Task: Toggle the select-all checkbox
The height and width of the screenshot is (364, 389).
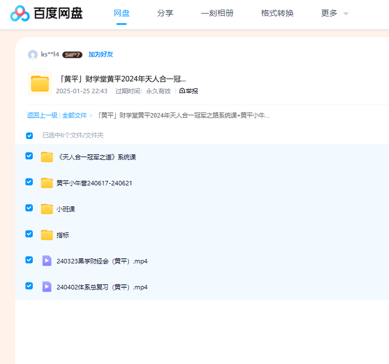Action: pos(29,136)
